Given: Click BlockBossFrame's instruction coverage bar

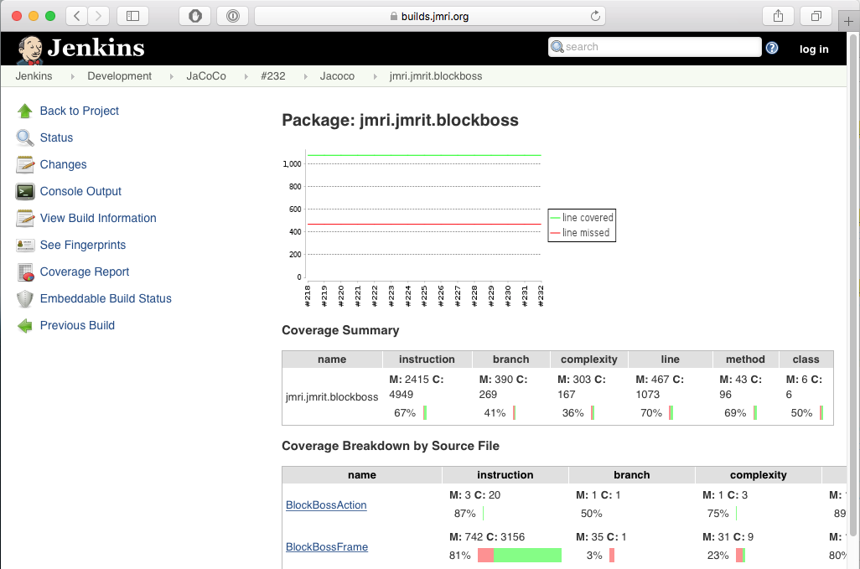Looking at the screenshot, I should [520, 555].
